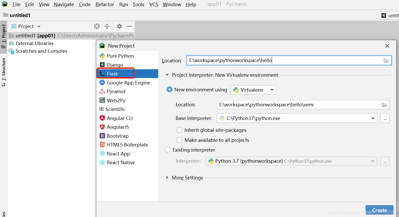Open the VCS menu
Screen dimensions: 399x217
click(154, 4)
